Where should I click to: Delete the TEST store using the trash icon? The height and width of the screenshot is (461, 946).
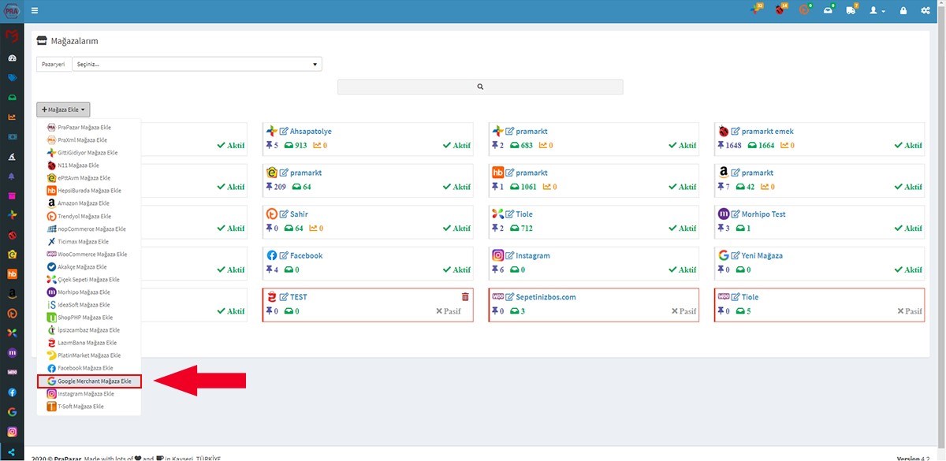pyautogui.click(x=465, y=297)
